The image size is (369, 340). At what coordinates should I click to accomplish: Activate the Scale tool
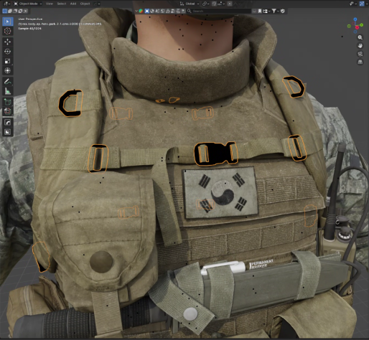(x=7, y=61)
